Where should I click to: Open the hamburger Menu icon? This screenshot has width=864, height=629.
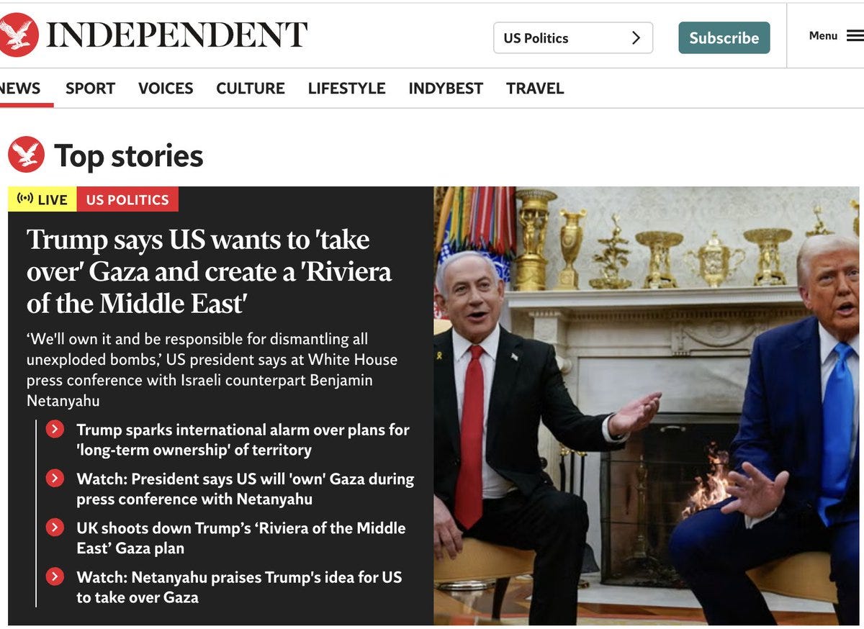(x=855, y=35)
